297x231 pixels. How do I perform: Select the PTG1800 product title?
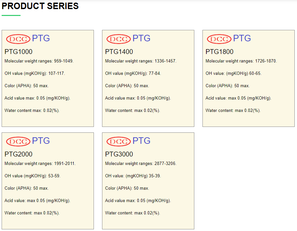[x=219, y=52]
